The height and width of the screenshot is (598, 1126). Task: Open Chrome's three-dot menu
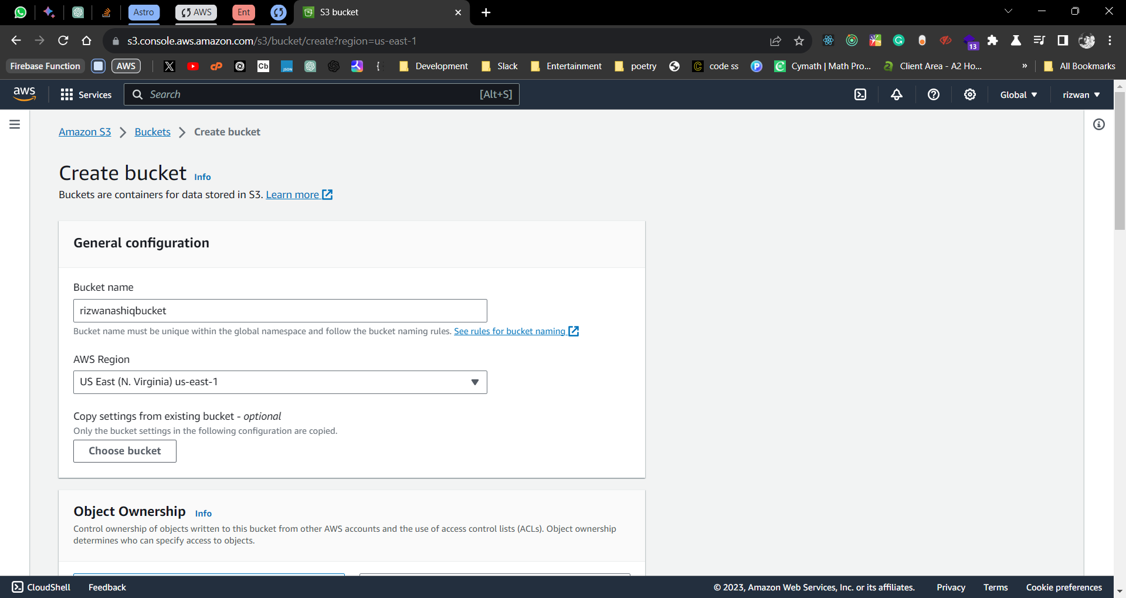pos(1110,40)
